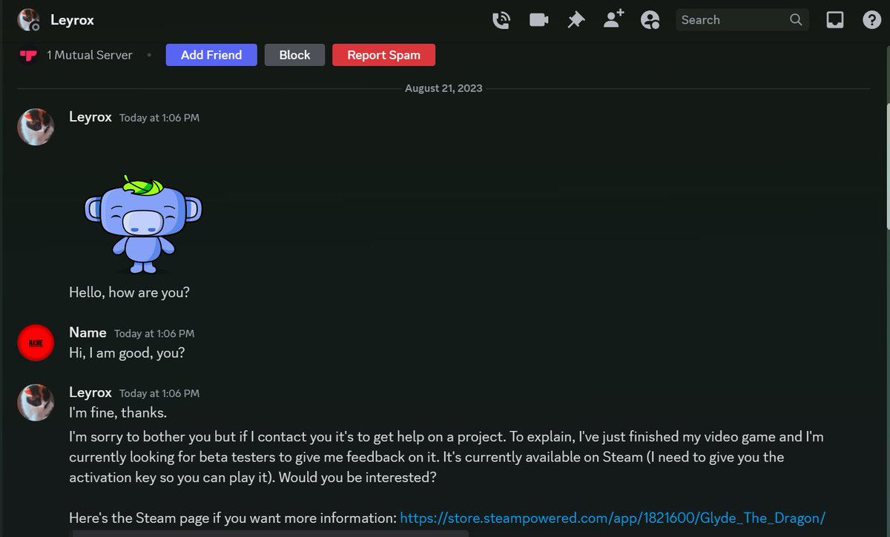Start a video call
The image size is (890, 537).
(x=538, y=20)
